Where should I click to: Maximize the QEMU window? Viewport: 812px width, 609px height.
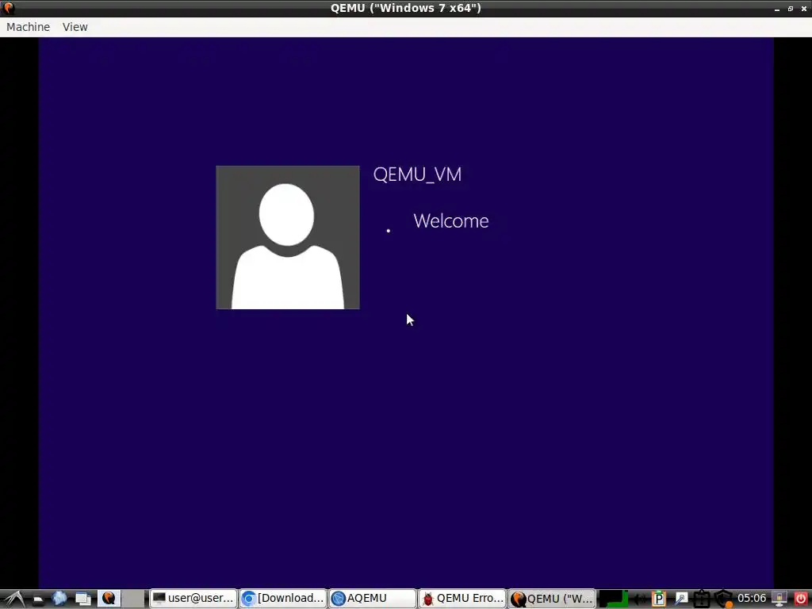tap(791, 9)
